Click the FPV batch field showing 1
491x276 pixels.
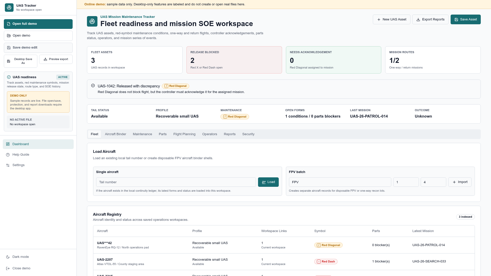pyautogui.click(x=406, y=182)
